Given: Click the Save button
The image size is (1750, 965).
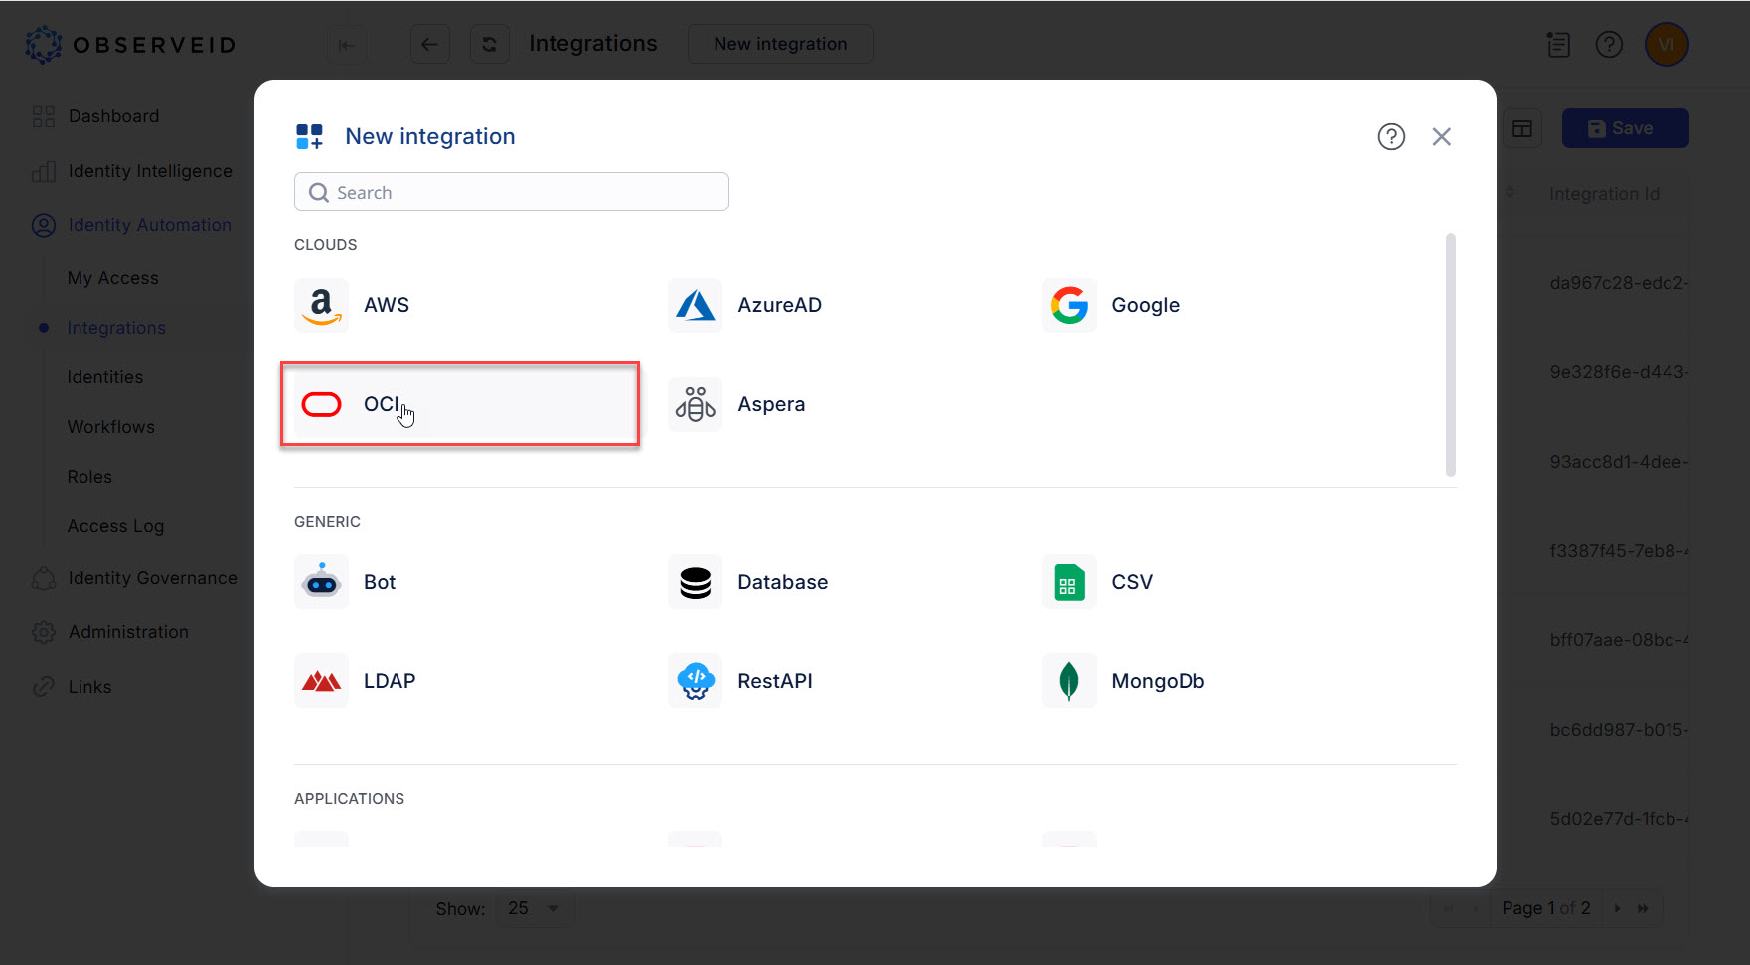Looking at the screenshot, I should pos(1624,128).
